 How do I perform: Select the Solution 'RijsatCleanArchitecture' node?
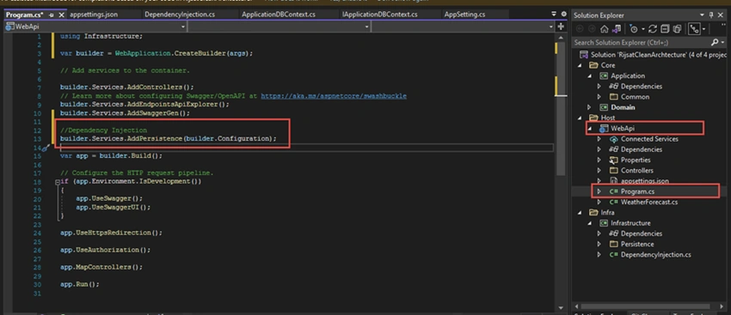(x=653, y=54)
